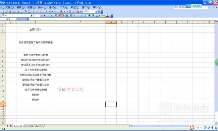Go to the first sheet tab arrow

click(x=2, y=126)
